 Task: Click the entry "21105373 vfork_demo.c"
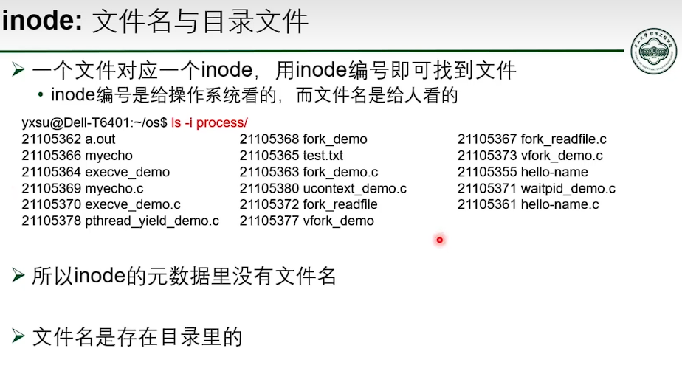click(530, 156)
